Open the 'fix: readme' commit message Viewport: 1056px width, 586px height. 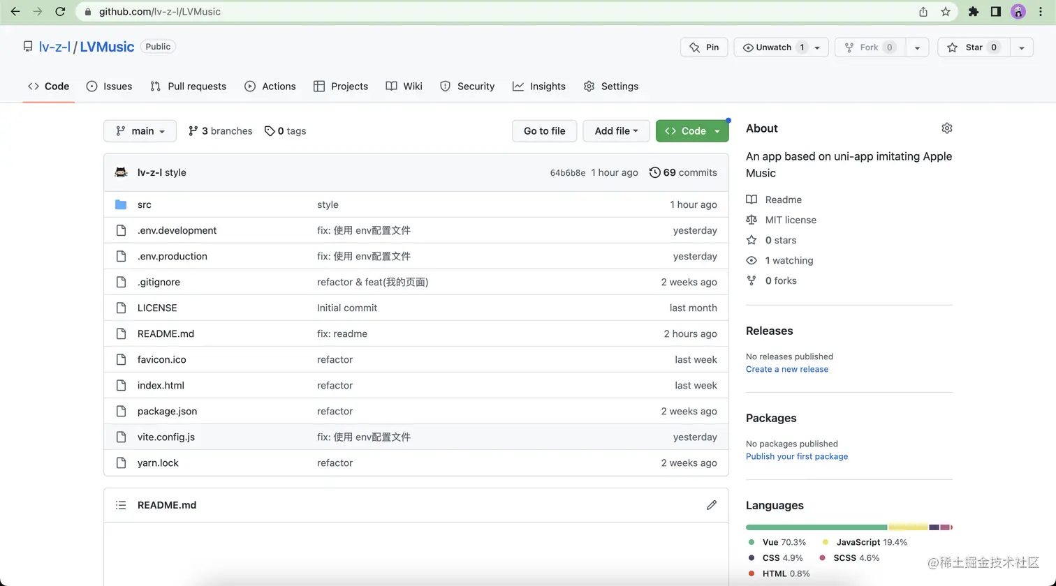click(342, 333)
